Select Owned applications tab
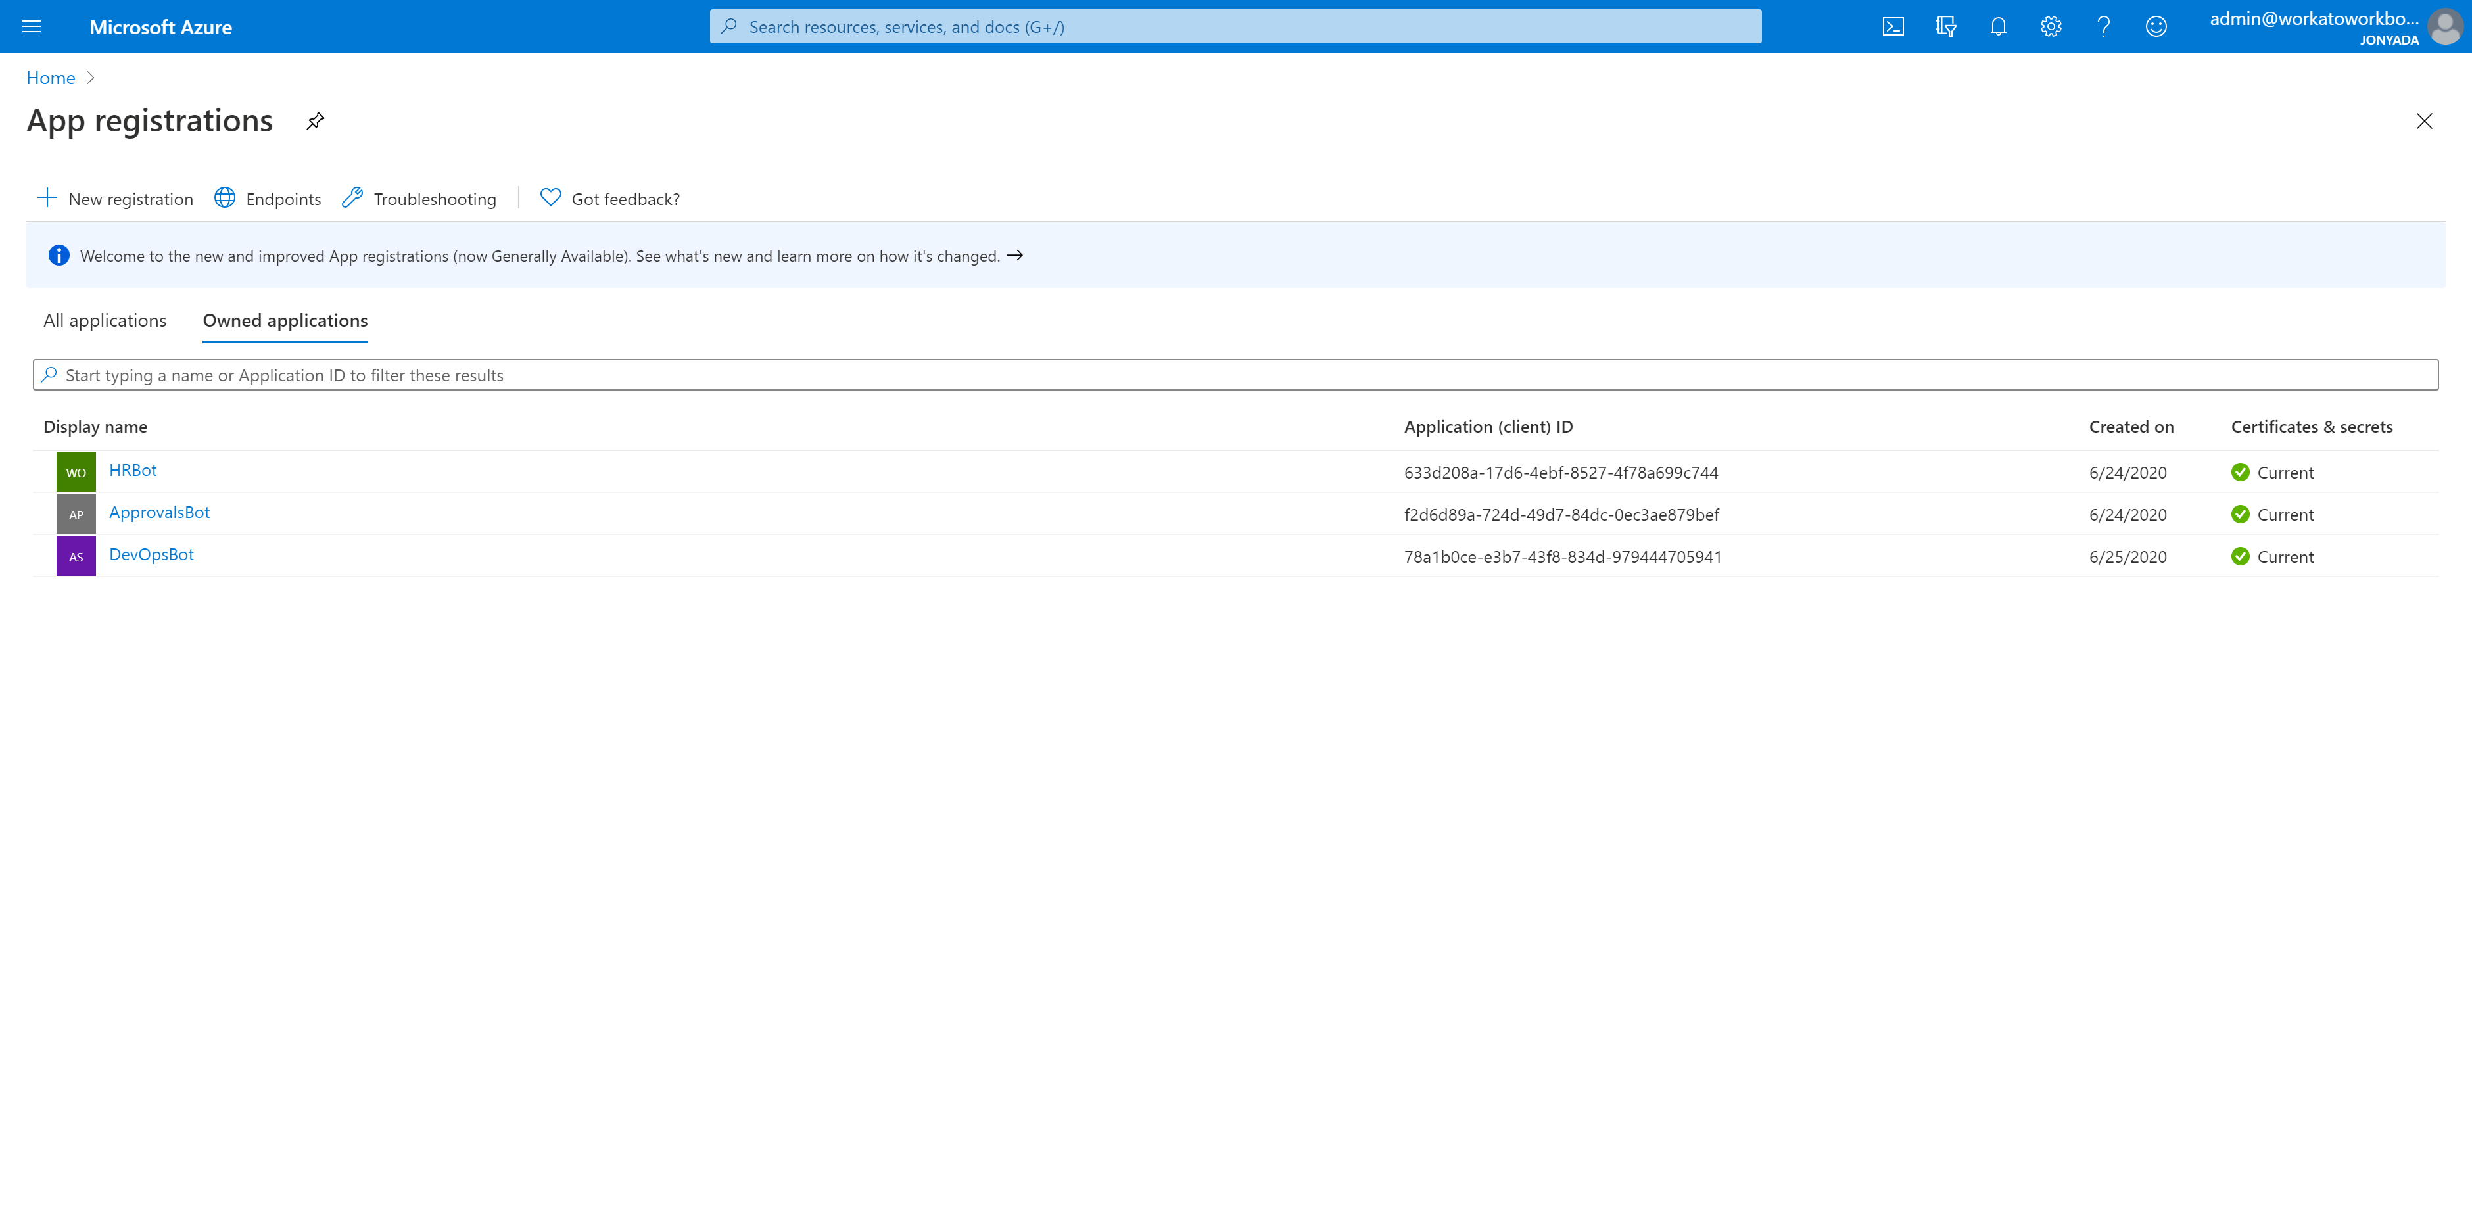 coord(285,321)
